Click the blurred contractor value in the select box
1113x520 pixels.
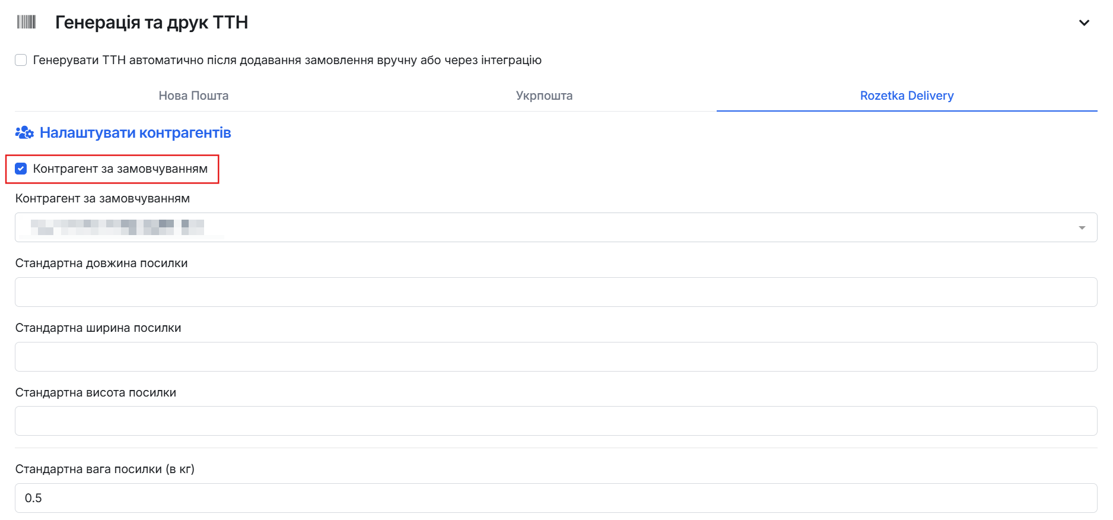(117, 227)
